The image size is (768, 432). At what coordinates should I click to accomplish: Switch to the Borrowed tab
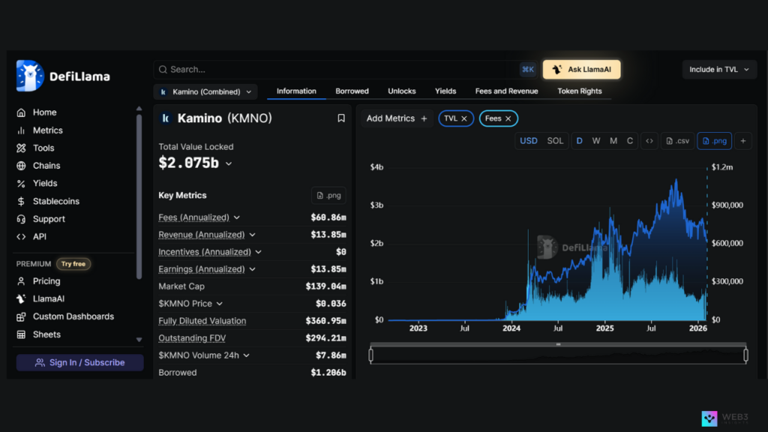[x=352, y=91]
